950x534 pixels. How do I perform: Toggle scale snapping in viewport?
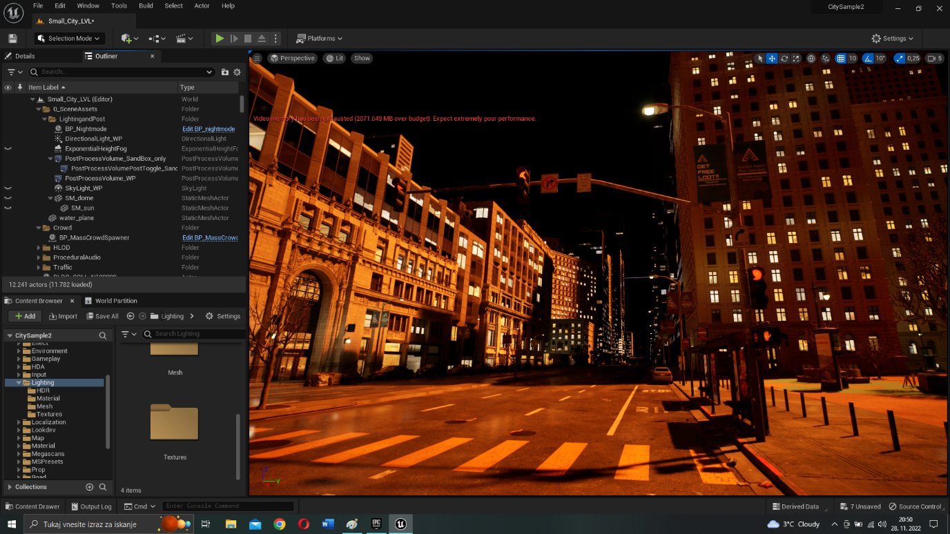[900, 59]
